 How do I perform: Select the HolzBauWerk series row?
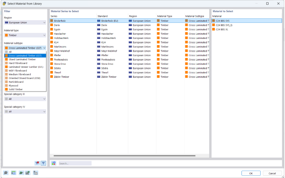[129, 38]
